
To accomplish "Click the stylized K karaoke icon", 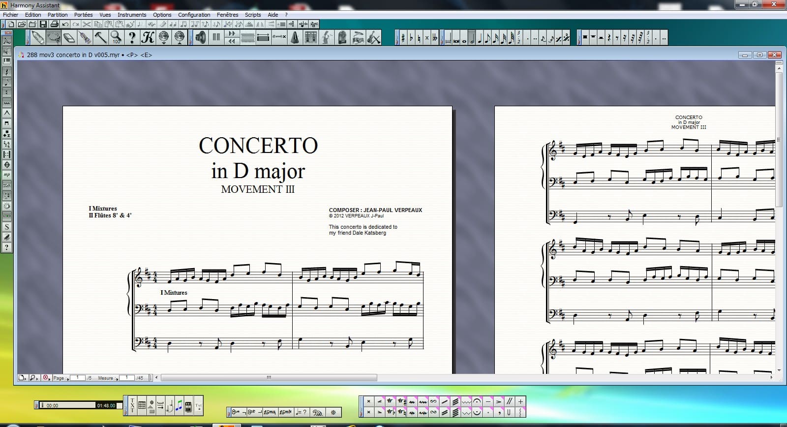I will click(148, 37).
